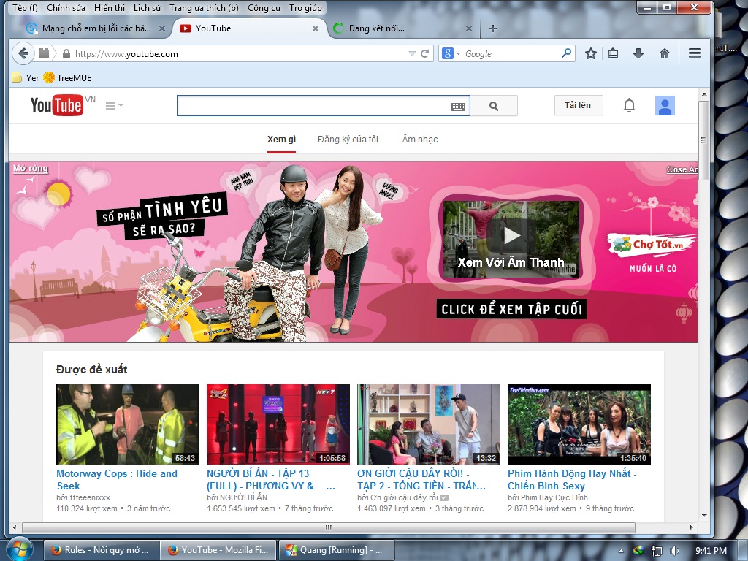Click the horizontal scrollbar thumb
This screenshot has height=561, width=748.
pyautogui.click(x=328, y=527)
